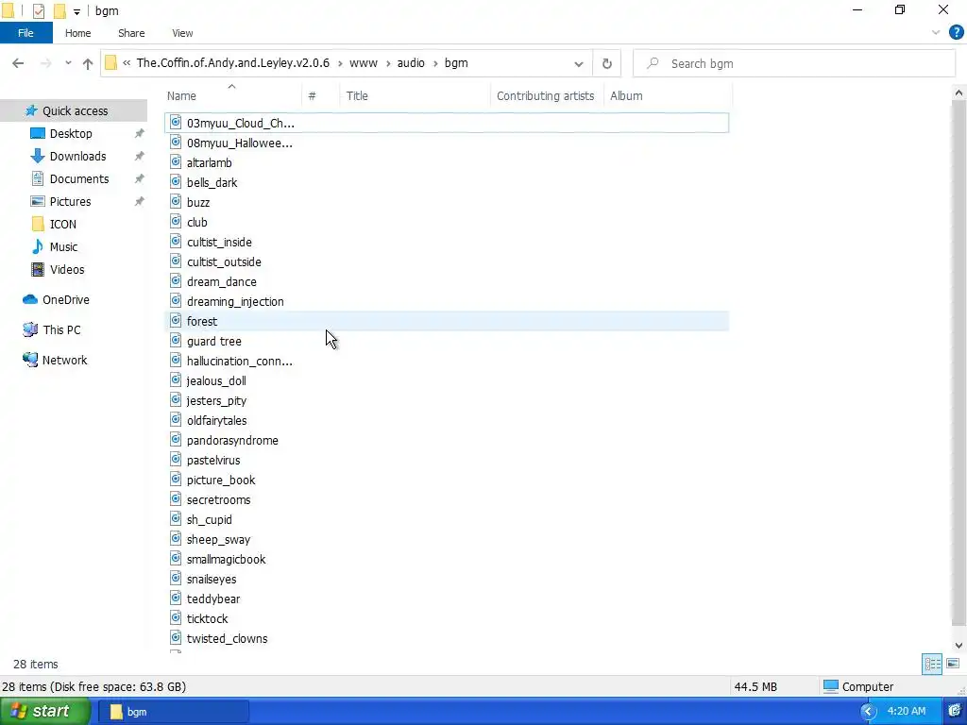Sort by Title column header
This screenshot has width=967, height=725.
click(415, 96)
